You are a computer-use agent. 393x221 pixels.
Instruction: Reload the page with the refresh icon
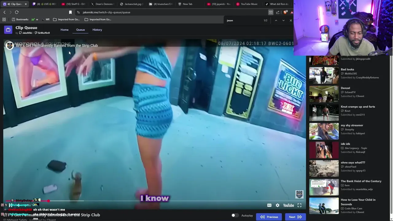pyautogui.click(x=17, y=12)
